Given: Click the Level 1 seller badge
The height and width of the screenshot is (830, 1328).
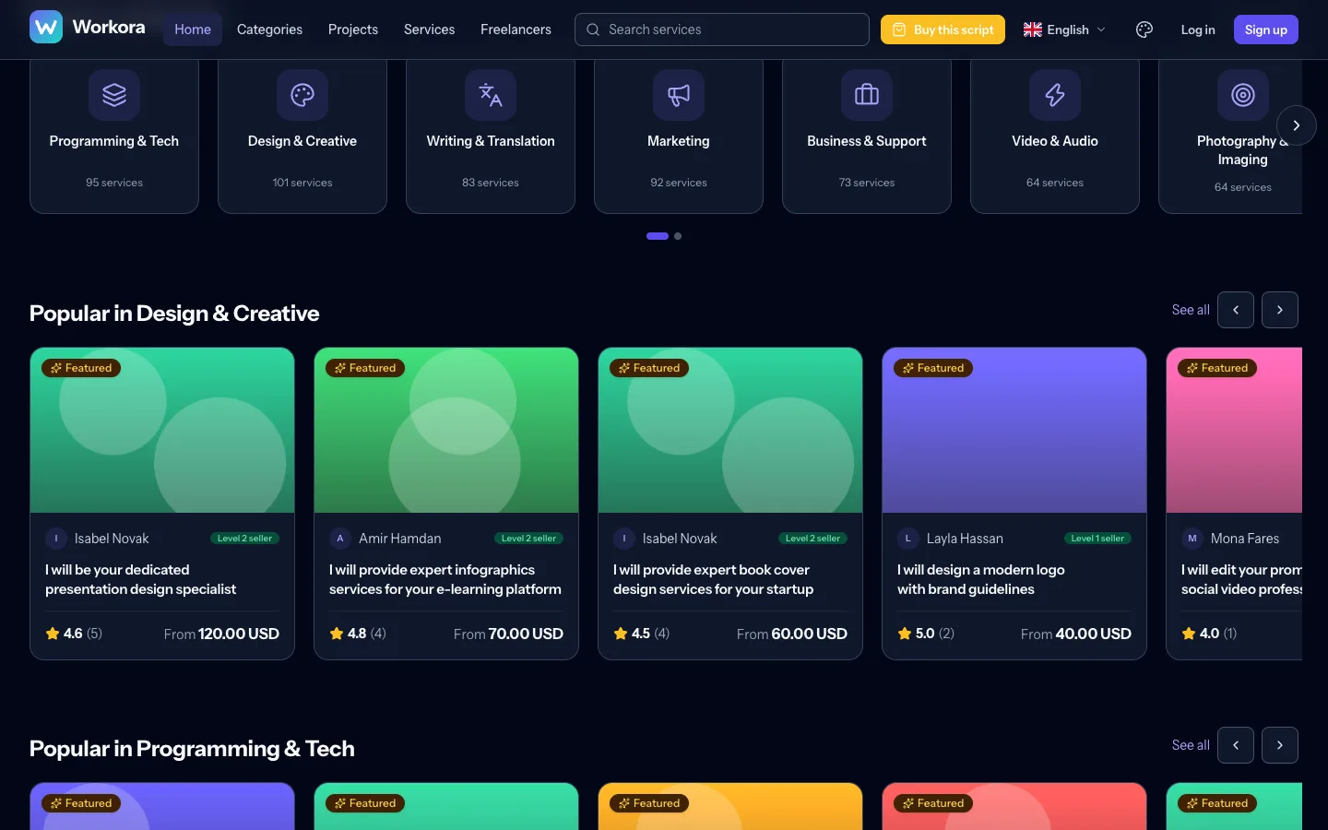Looking at the screenshot, I should pyautogui.click(x=1097, y=539).
